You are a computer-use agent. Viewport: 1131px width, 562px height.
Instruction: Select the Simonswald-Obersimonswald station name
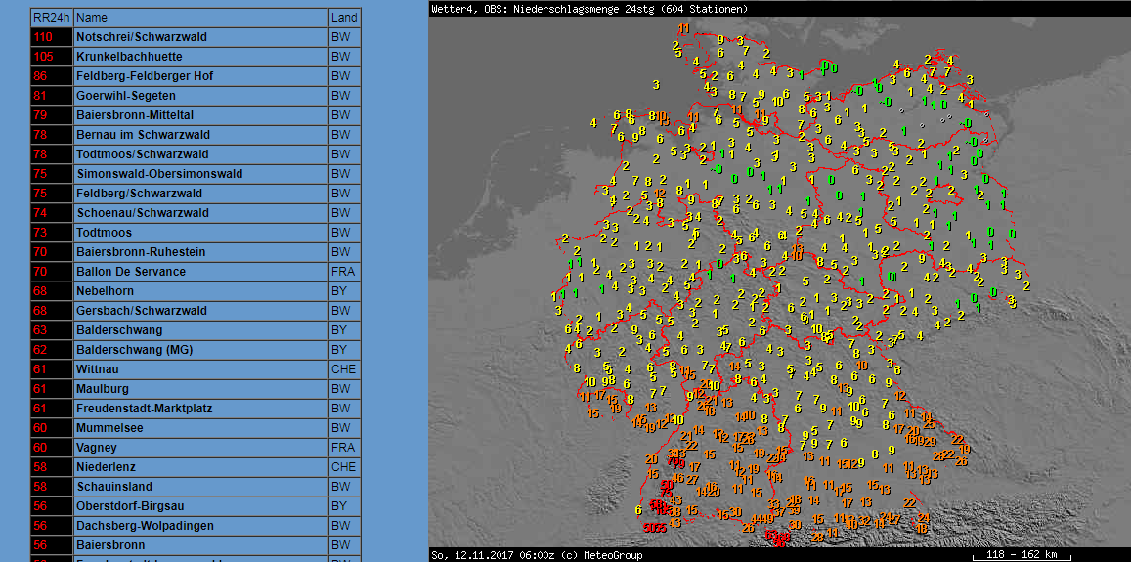[159, 174]
